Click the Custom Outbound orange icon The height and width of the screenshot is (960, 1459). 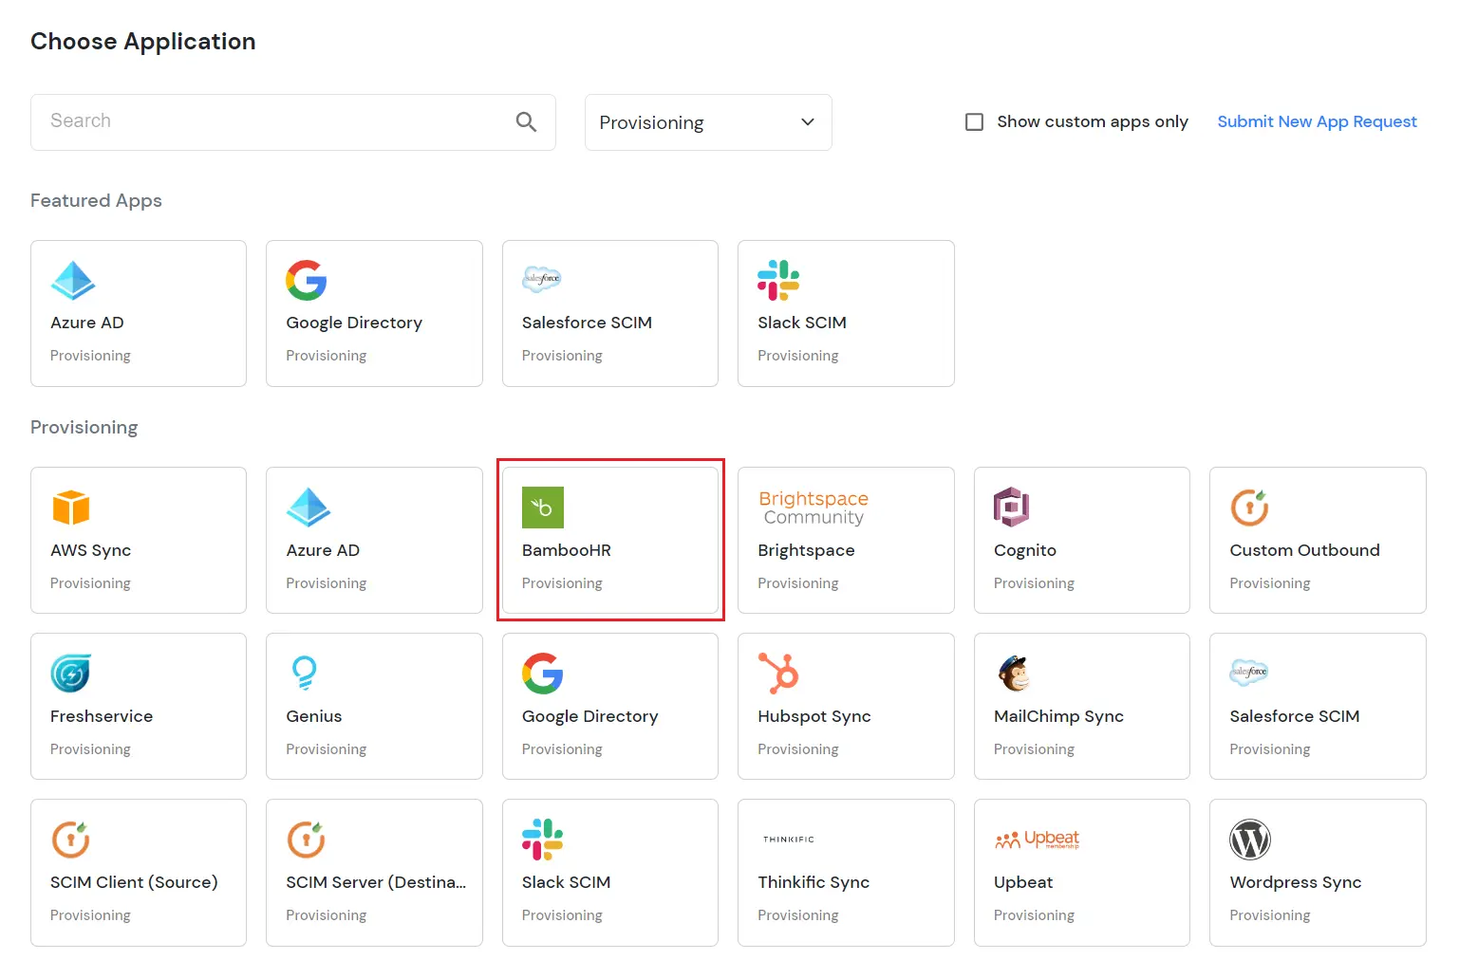pyautogui.click(x=1250, y=508)
